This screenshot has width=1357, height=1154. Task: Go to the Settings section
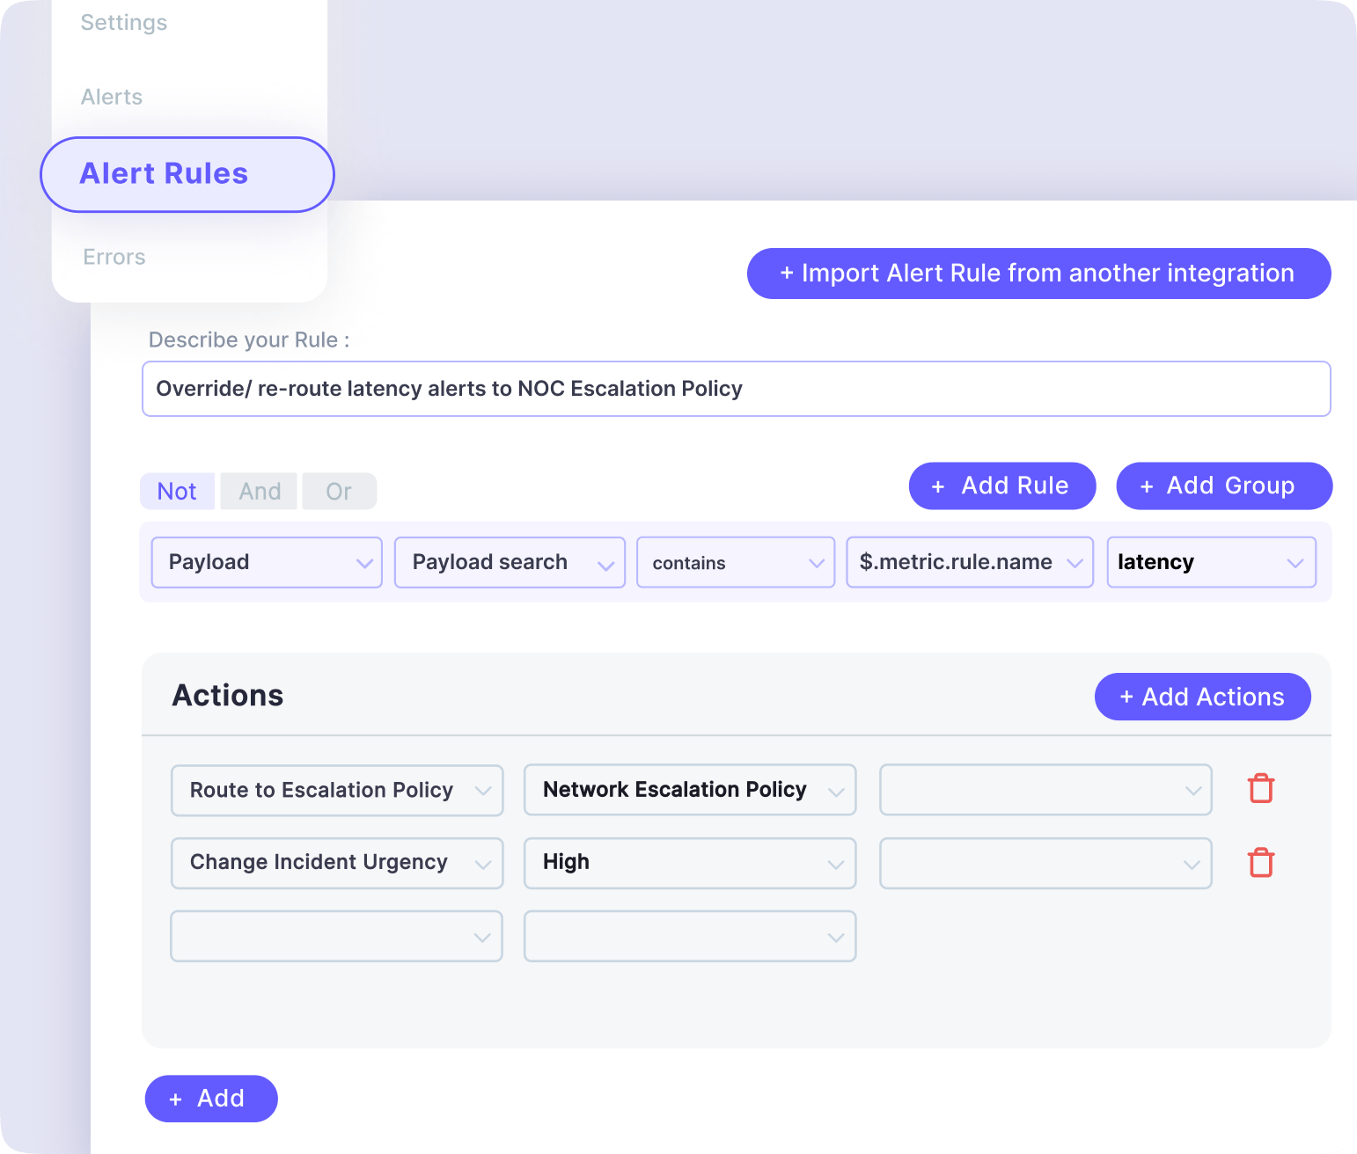123,23
